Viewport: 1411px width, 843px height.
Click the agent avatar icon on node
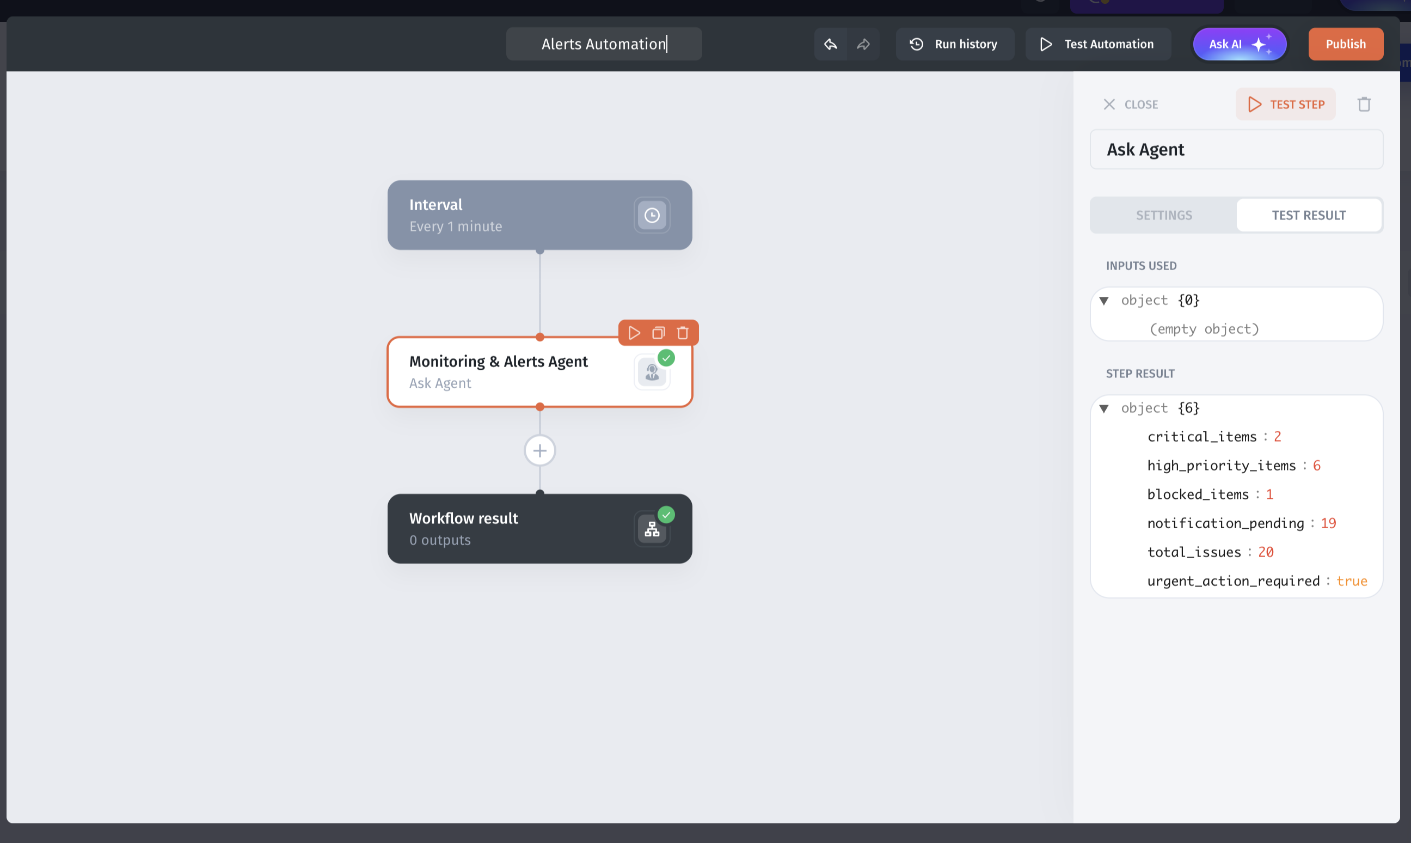652,372
